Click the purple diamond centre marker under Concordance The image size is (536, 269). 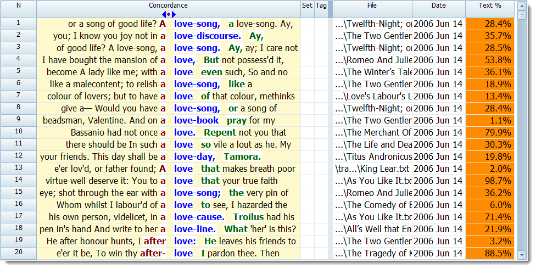point(169,14)
